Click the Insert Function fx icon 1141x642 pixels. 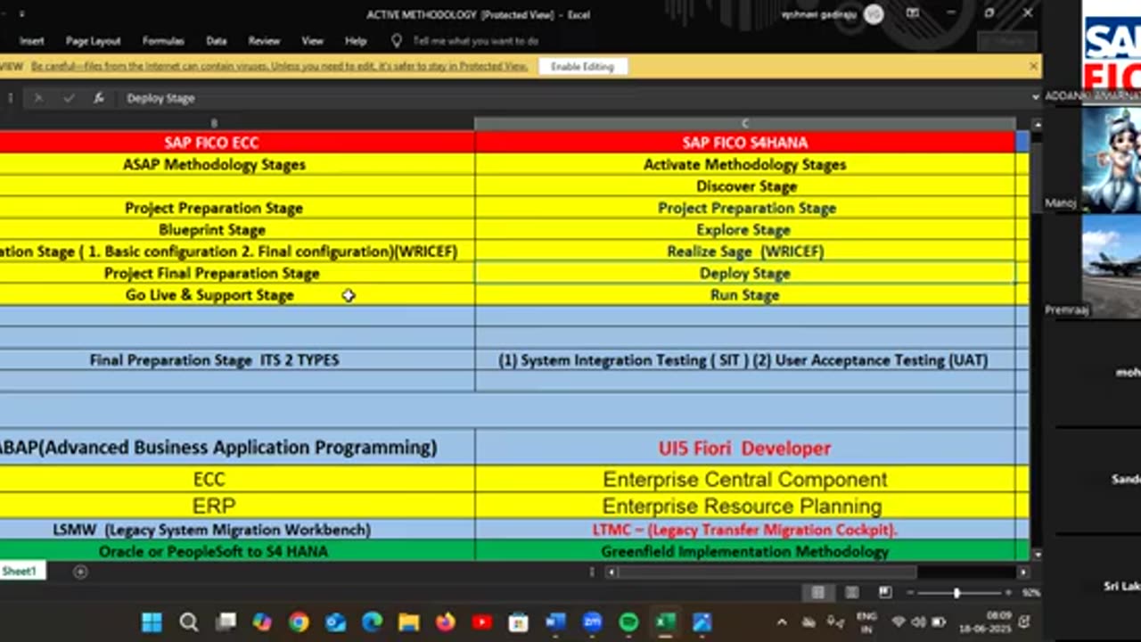[x=98, y=98]
